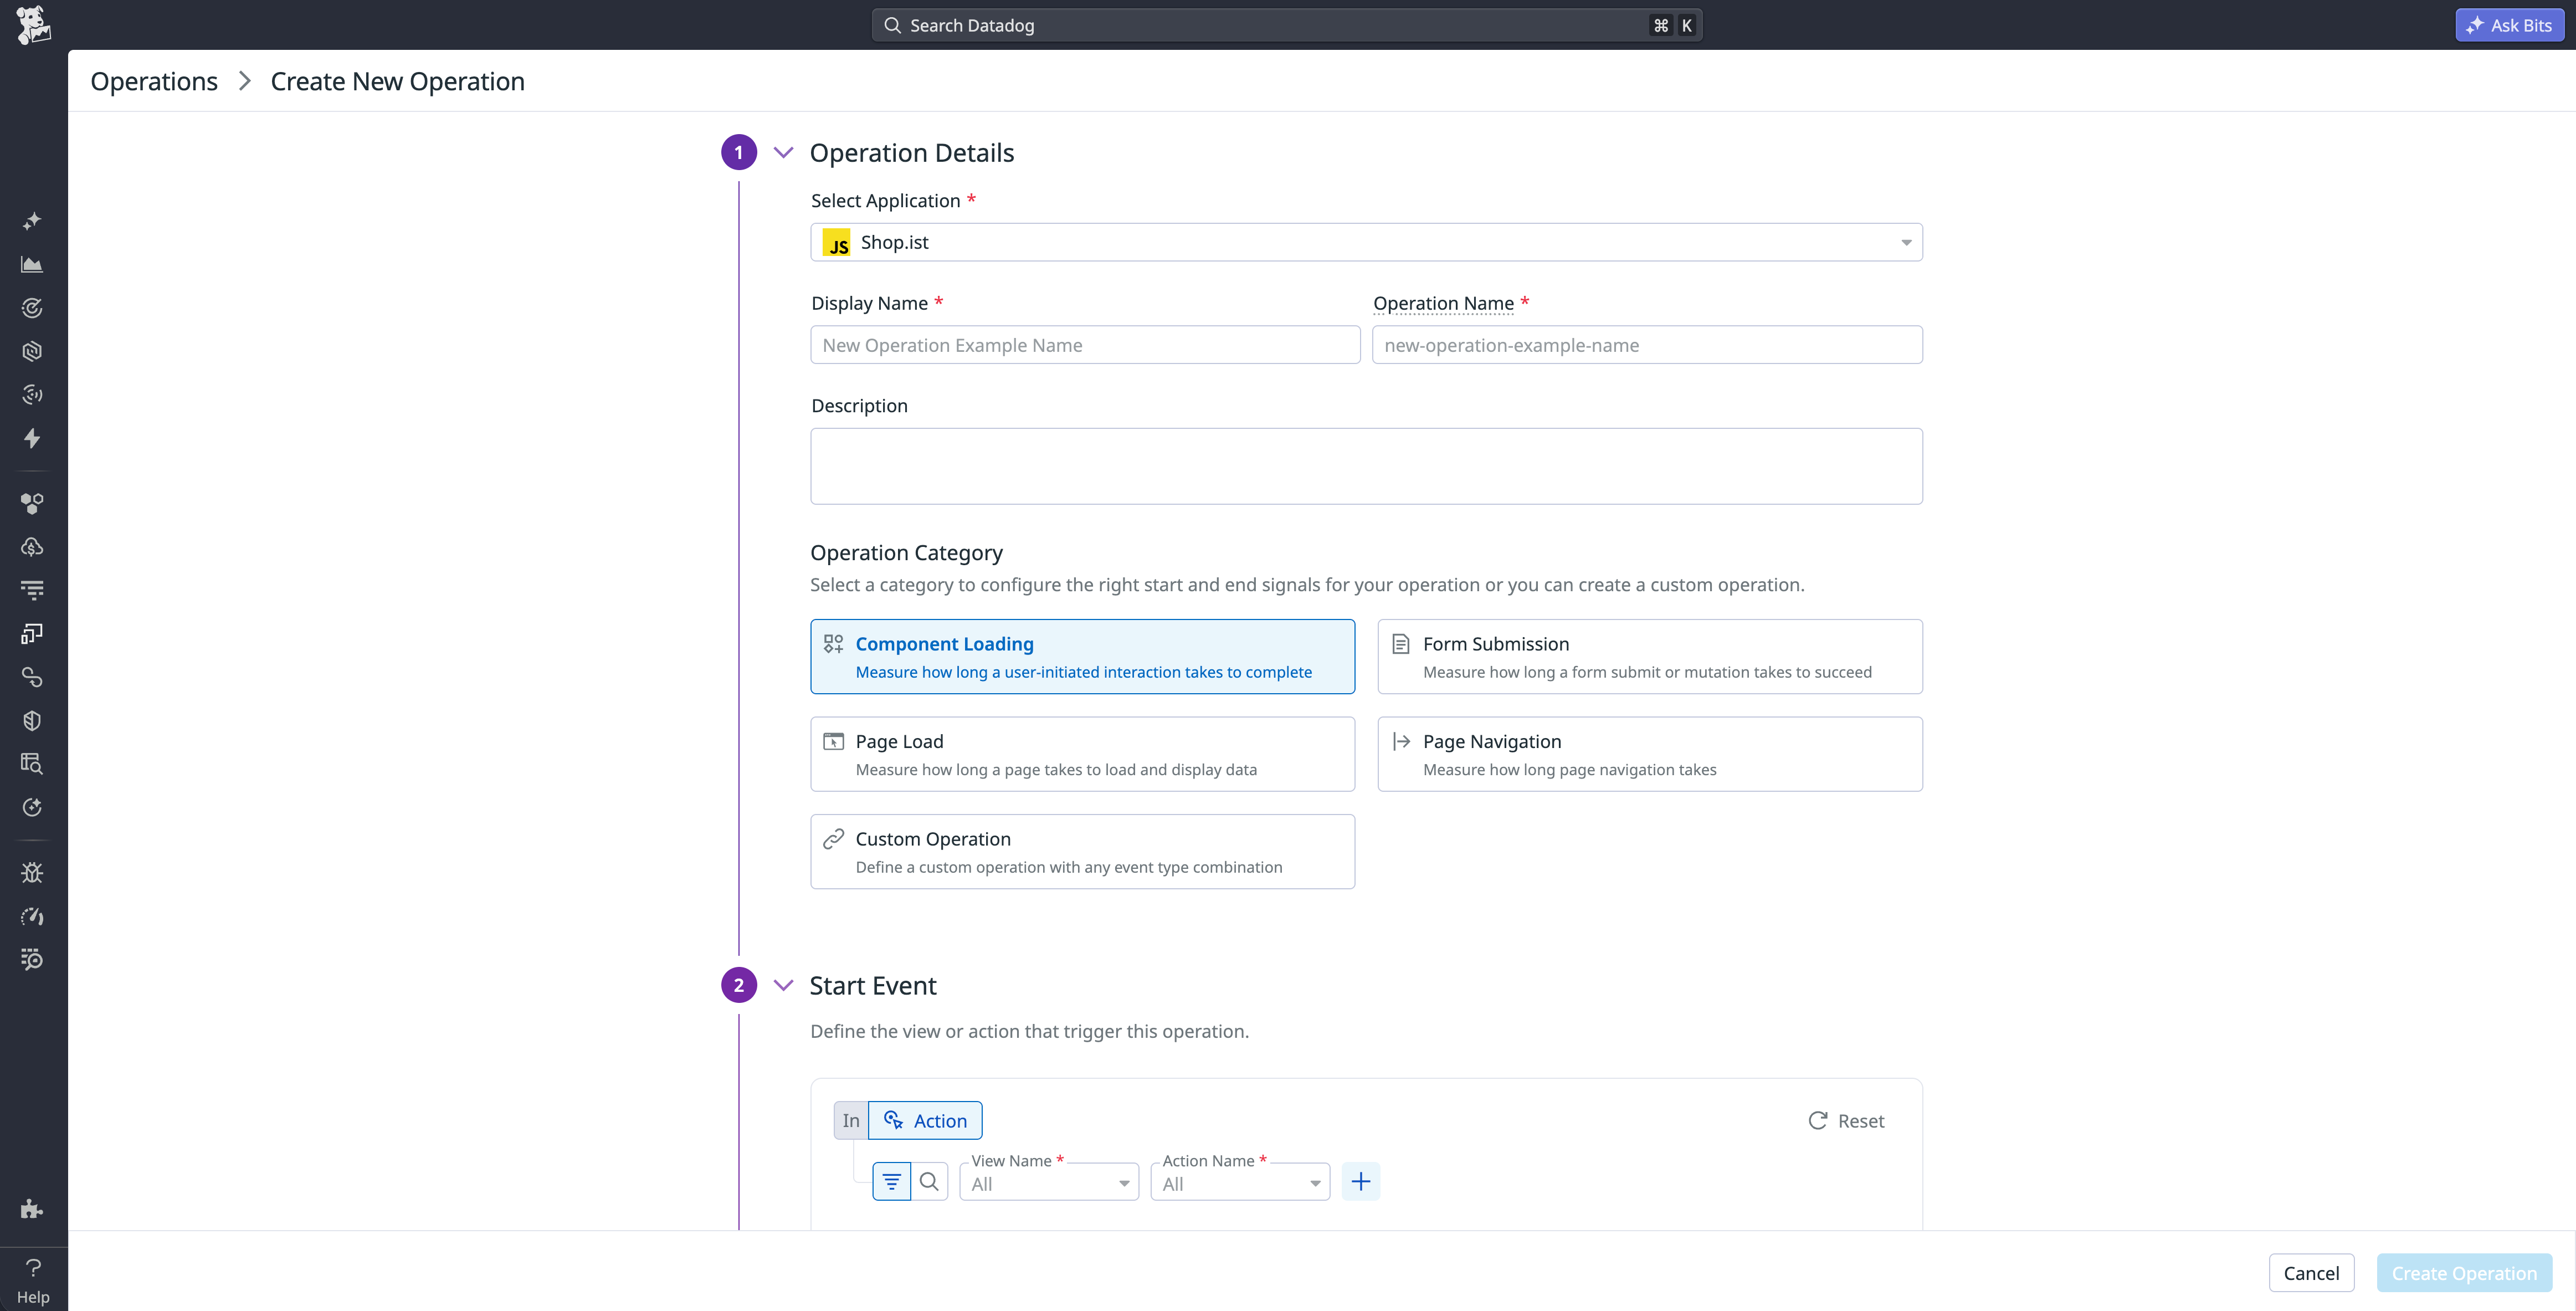Toggle the Action event type button
Viewport: 2576px width, 1311px height.
click(x=925, y=1120)
